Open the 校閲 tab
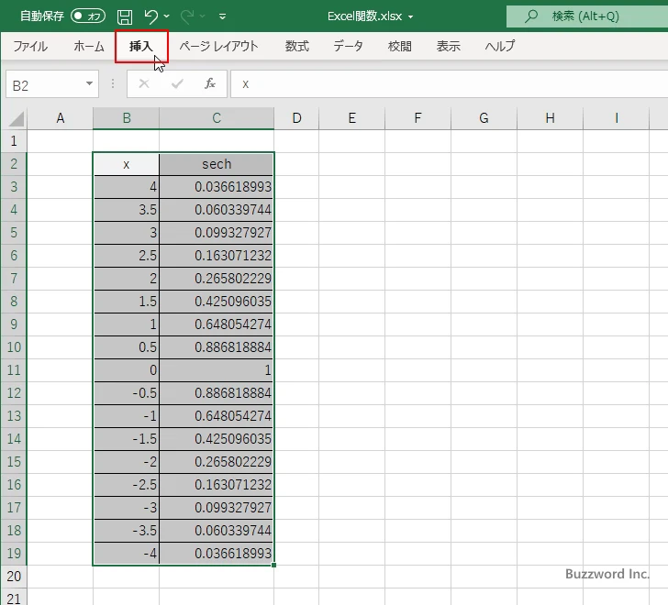Viewport: 668px width, 605px height. (x=400, y=46)
